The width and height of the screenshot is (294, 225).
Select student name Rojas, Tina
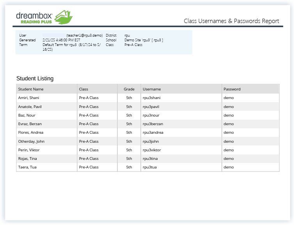point(27,159)
